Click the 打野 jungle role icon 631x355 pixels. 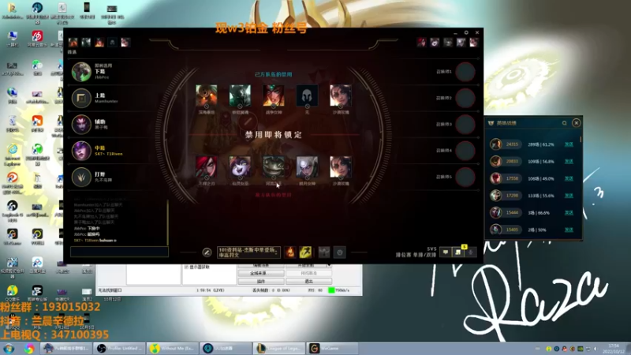coord(81,177)
